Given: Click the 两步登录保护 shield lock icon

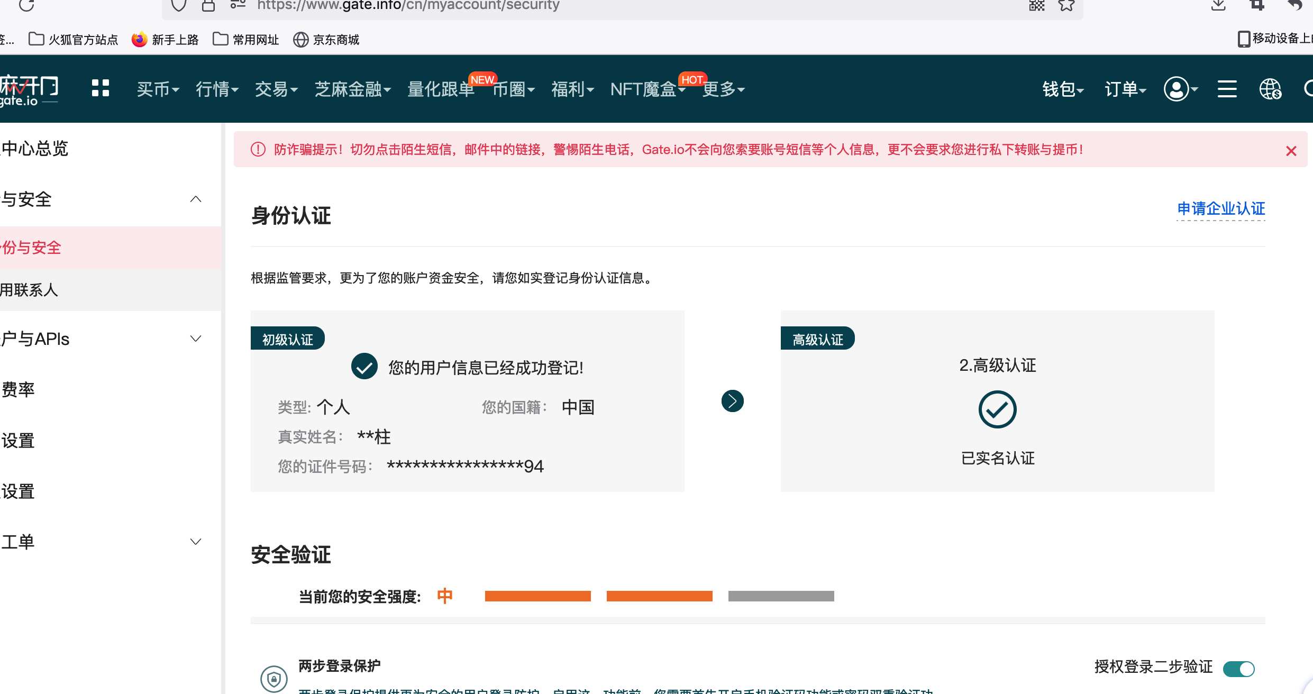Looking at the screenshot, I should pos(273,679).
